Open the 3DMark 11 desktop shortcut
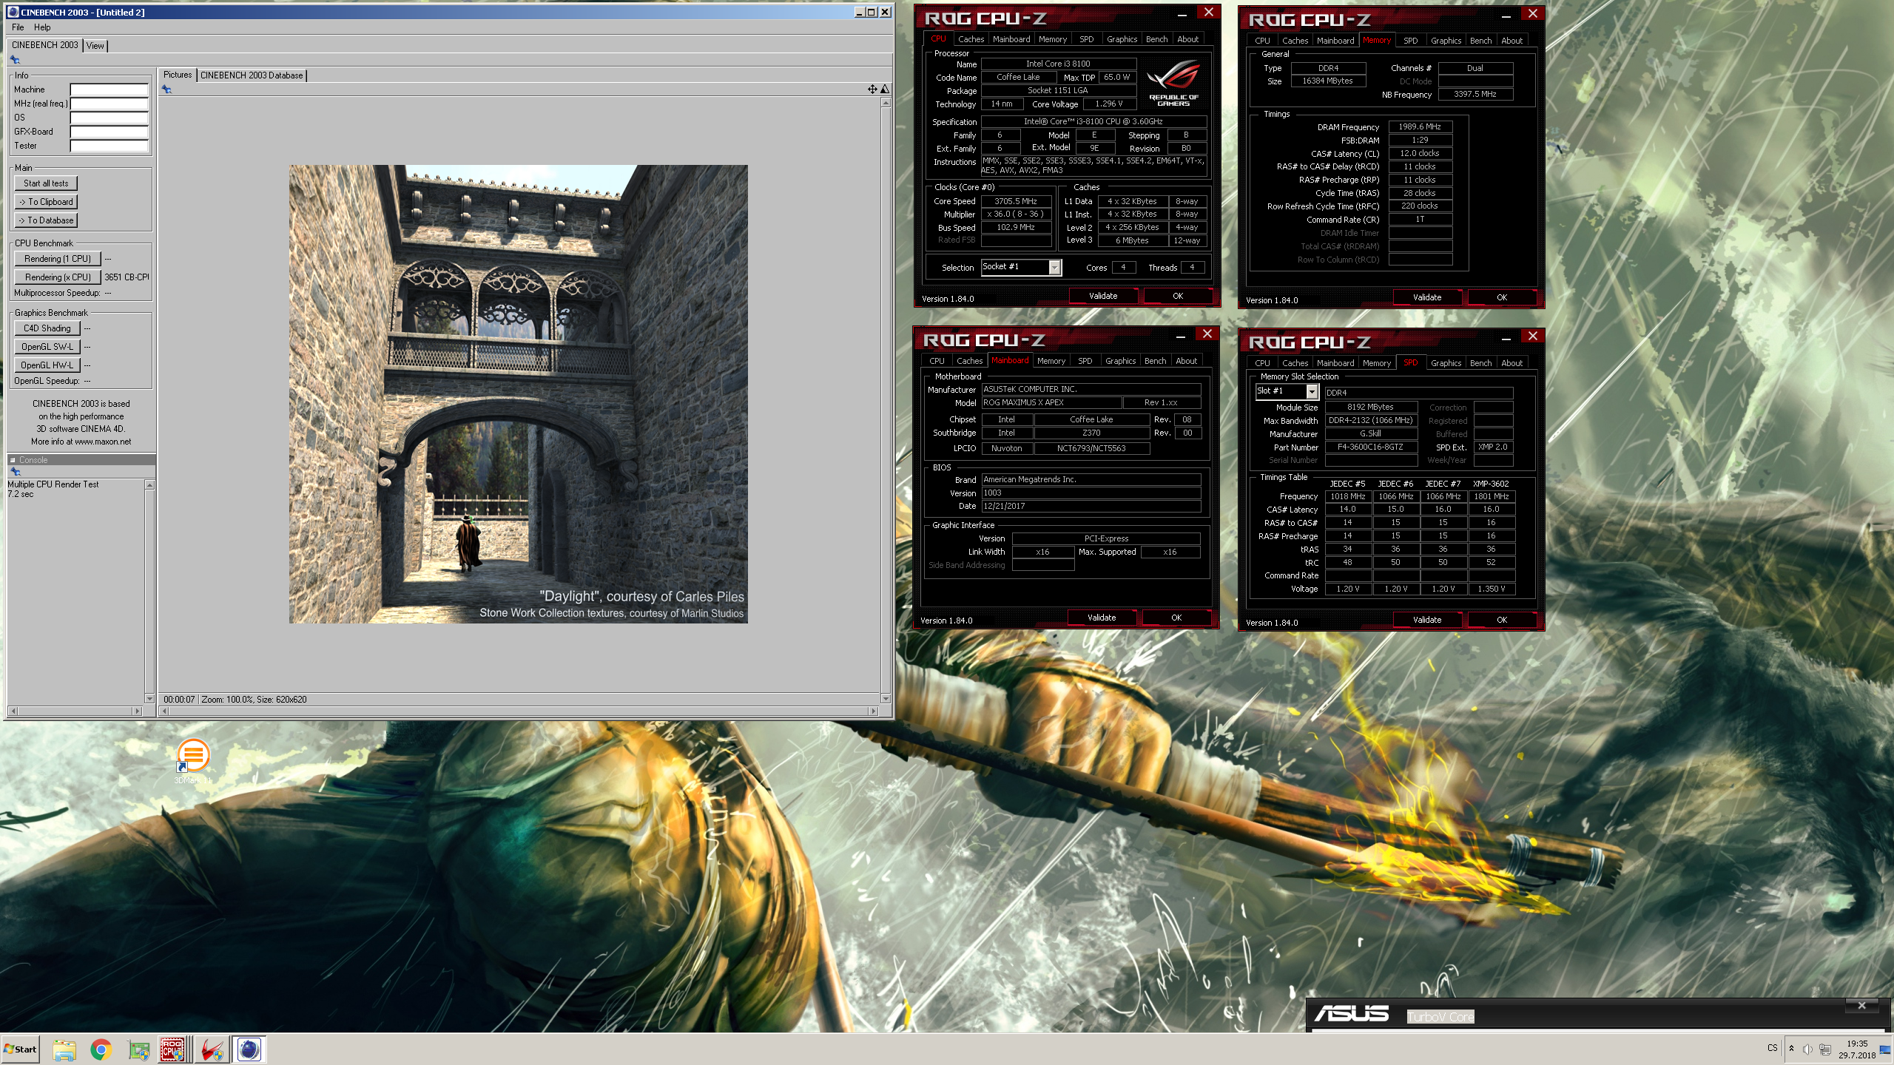The image size is (1894, 1065). point(193,760)
